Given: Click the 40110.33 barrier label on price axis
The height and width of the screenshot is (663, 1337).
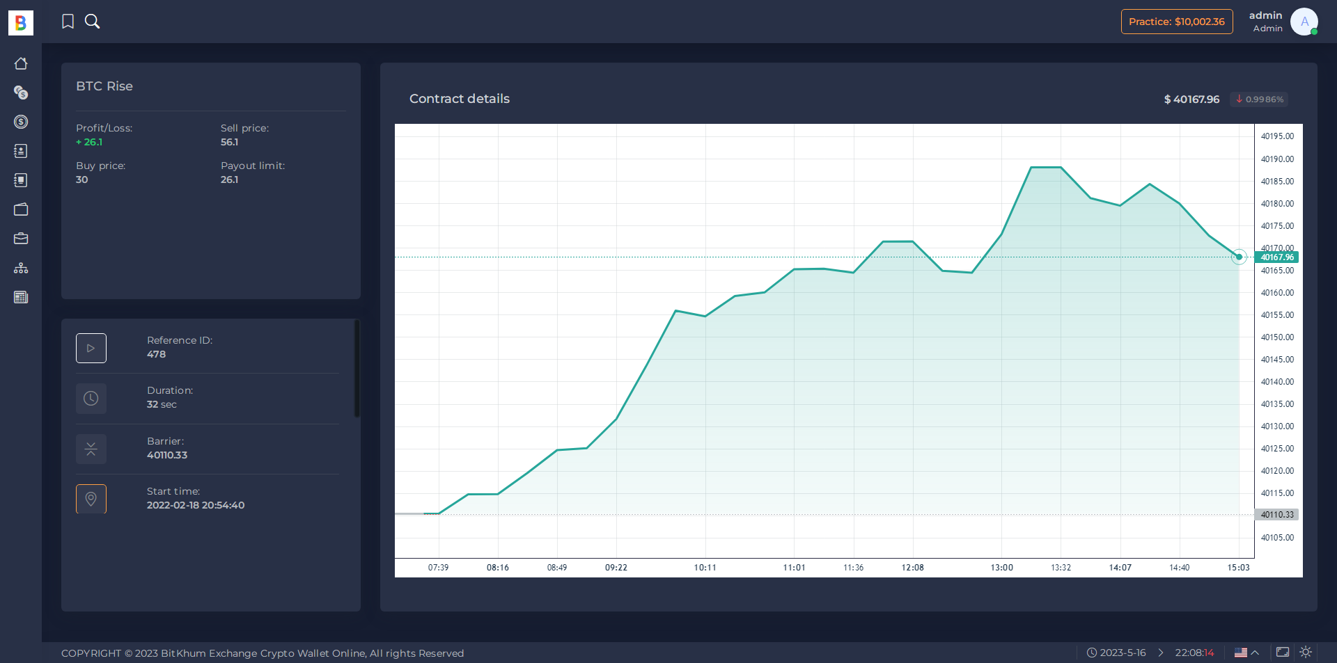Looking at the screenshot, I should [x=1276, y=515].
